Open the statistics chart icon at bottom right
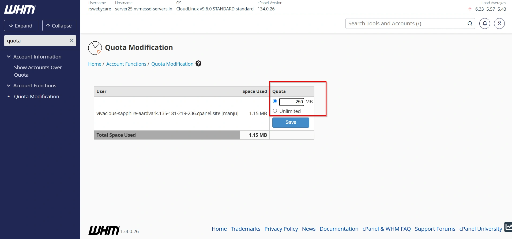Screen dimensions: 512x239 tap(508, 227)
